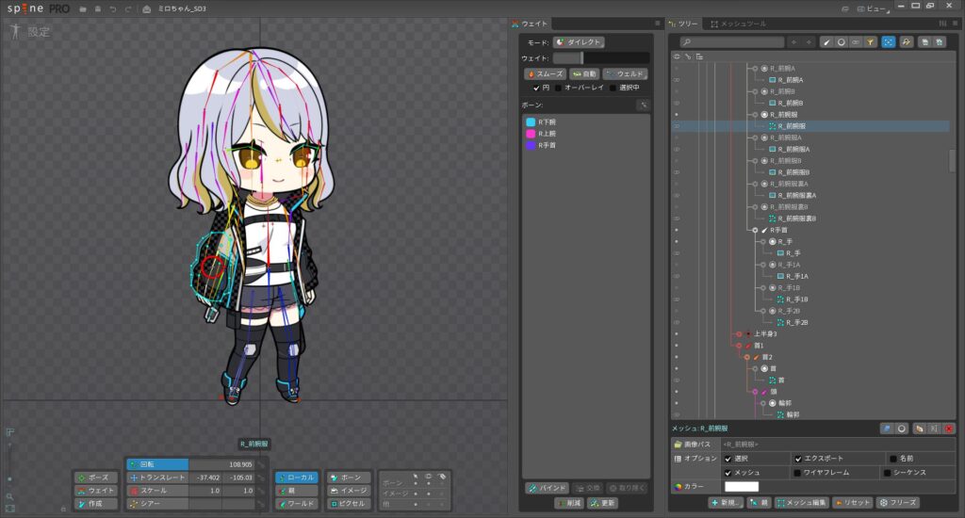Toggle the メッシュ option checkbox
This screenshot has width=965, height=518.
[728, 473]
